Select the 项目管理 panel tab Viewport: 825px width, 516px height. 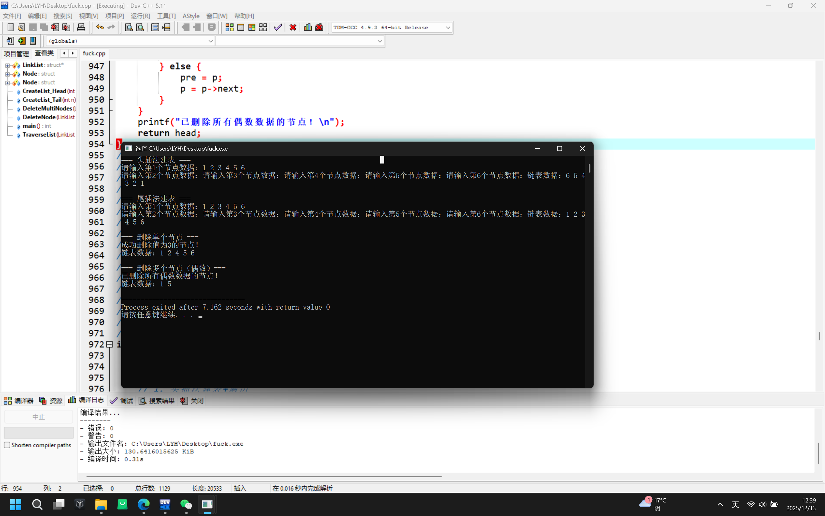[x=16, y=54]
